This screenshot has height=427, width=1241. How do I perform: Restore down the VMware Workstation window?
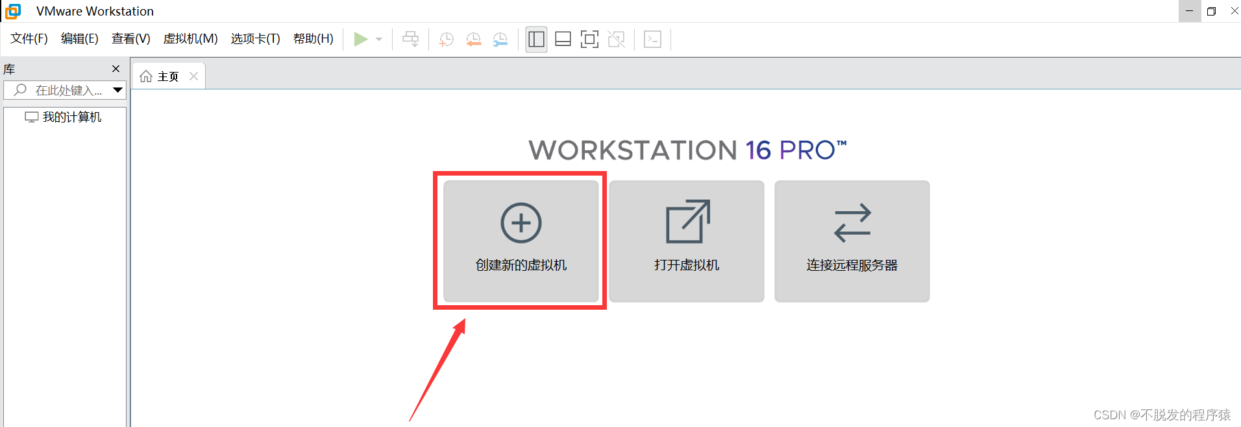[x=1211, y=11]
